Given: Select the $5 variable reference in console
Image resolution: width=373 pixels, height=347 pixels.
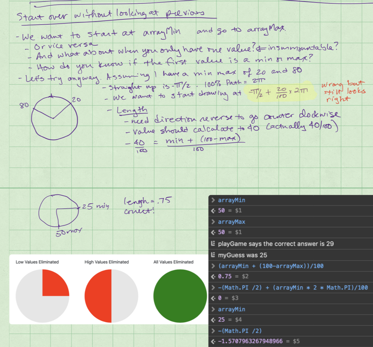Looking at the screenshot, I should [x=296, y=341].
